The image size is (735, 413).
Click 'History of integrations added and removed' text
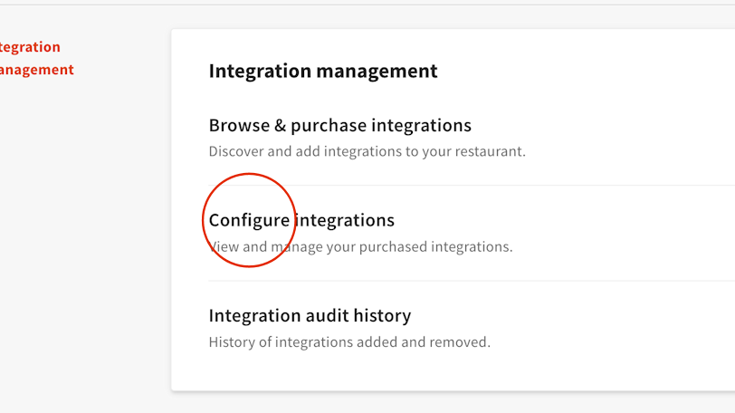[x=349, y=342]
